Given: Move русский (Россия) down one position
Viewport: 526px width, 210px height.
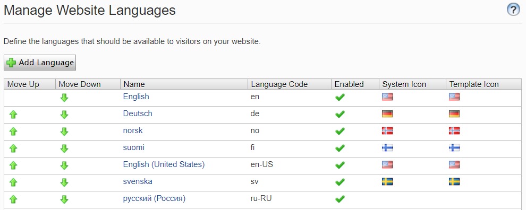Looking at the screenshot, I should (64, 199).
